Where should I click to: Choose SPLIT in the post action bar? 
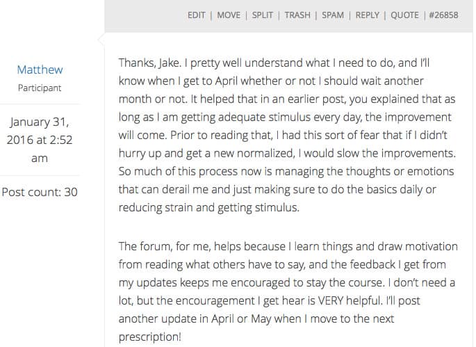[x=263, y=15]
